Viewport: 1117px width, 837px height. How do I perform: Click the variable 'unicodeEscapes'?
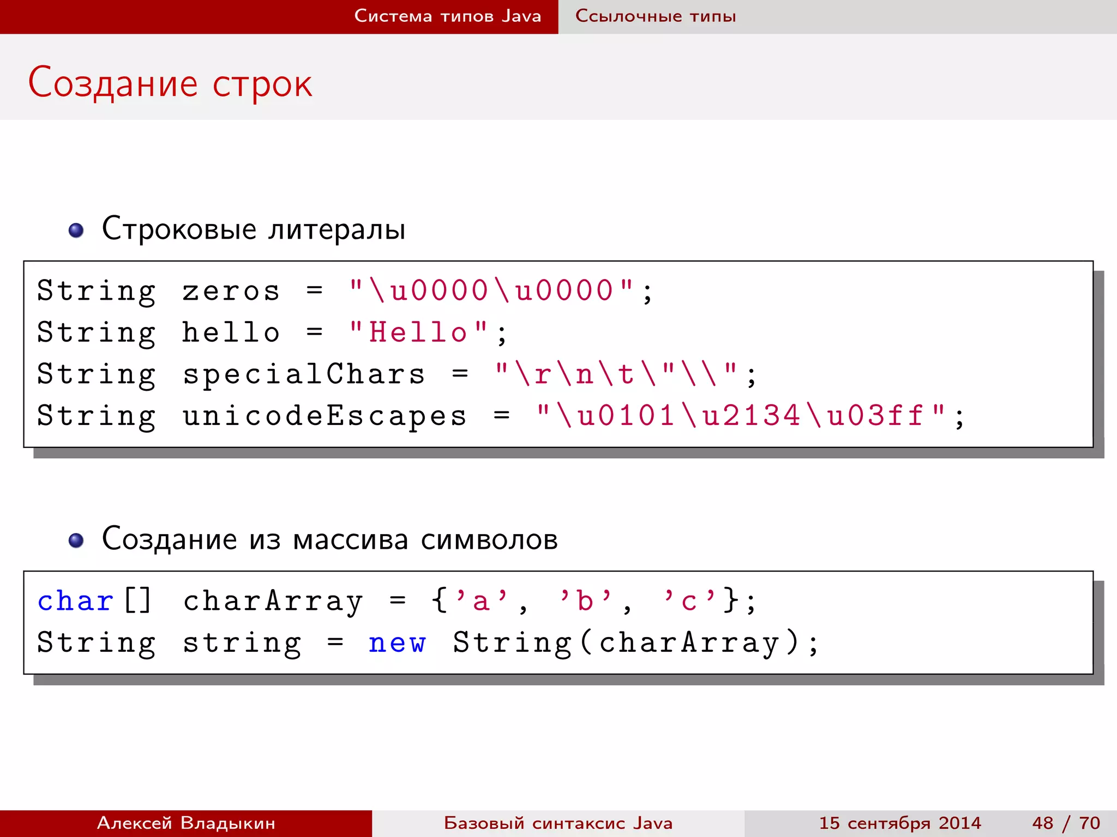pyautogui.click(x=325, y=416)
